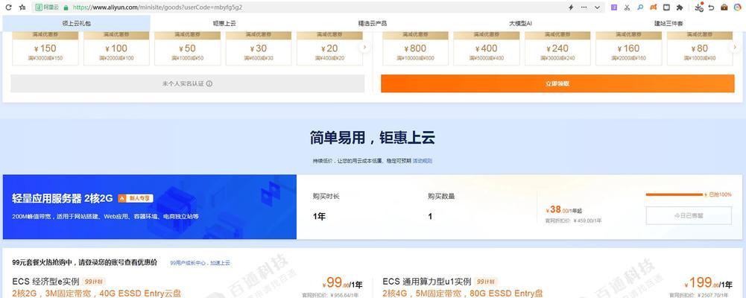
Task: Select the ¥160 coupon card
Action: (628, 48)
